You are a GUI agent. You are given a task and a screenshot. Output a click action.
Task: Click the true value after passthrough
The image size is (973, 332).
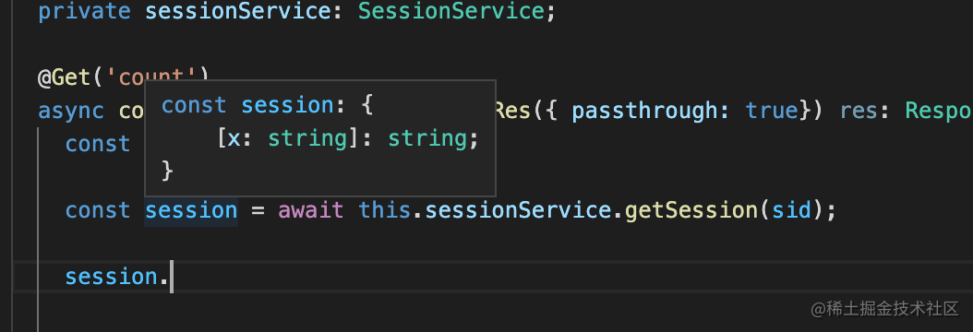tap(772, 111)
